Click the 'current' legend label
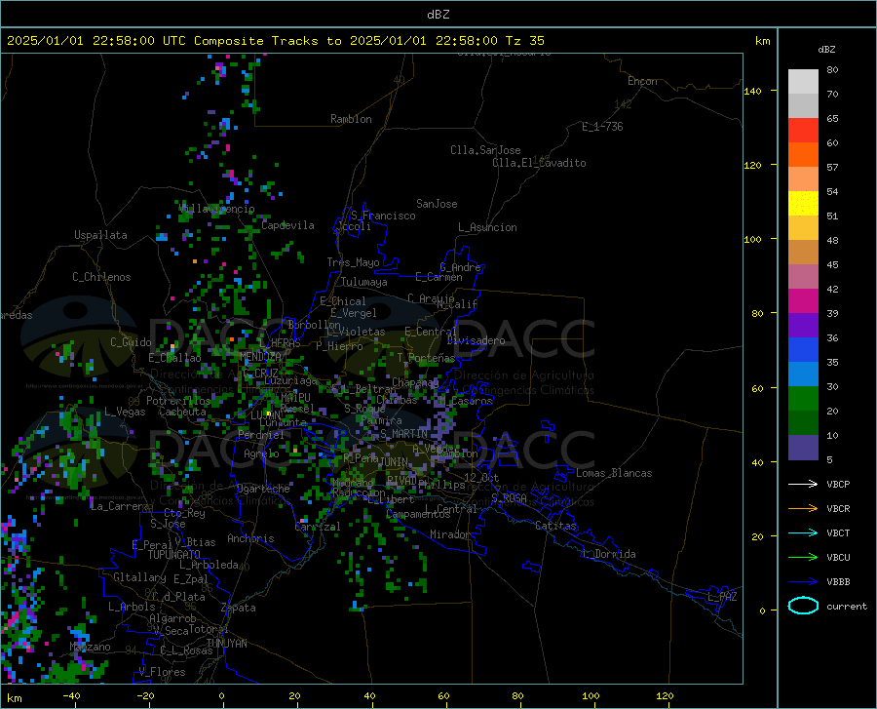 point(847,606)
